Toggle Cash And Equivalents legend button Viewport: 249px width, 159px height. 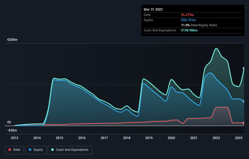tap(70, 150)
